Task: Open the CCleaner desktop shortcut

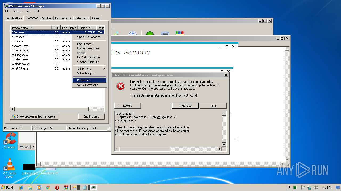Action: [10, 141]
